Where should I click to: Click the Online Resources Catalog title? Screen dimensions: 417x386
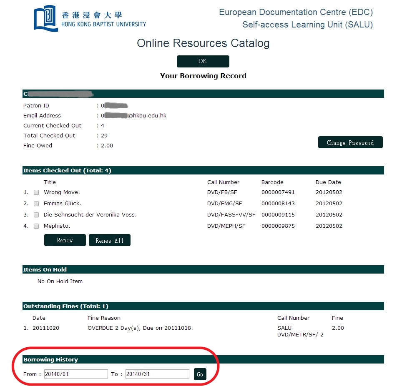click(203, 43)
